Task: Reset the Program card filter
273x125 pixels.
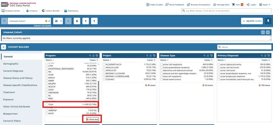Action: click(x=97, y=55)
